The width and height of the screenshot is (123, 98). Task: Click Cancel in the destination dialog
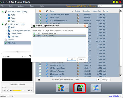[82, 59]
